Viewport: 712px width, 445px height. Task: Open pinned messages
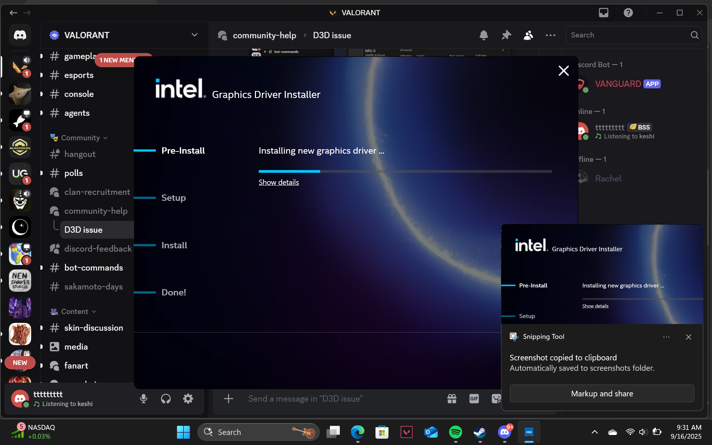[x=506, y=35]
